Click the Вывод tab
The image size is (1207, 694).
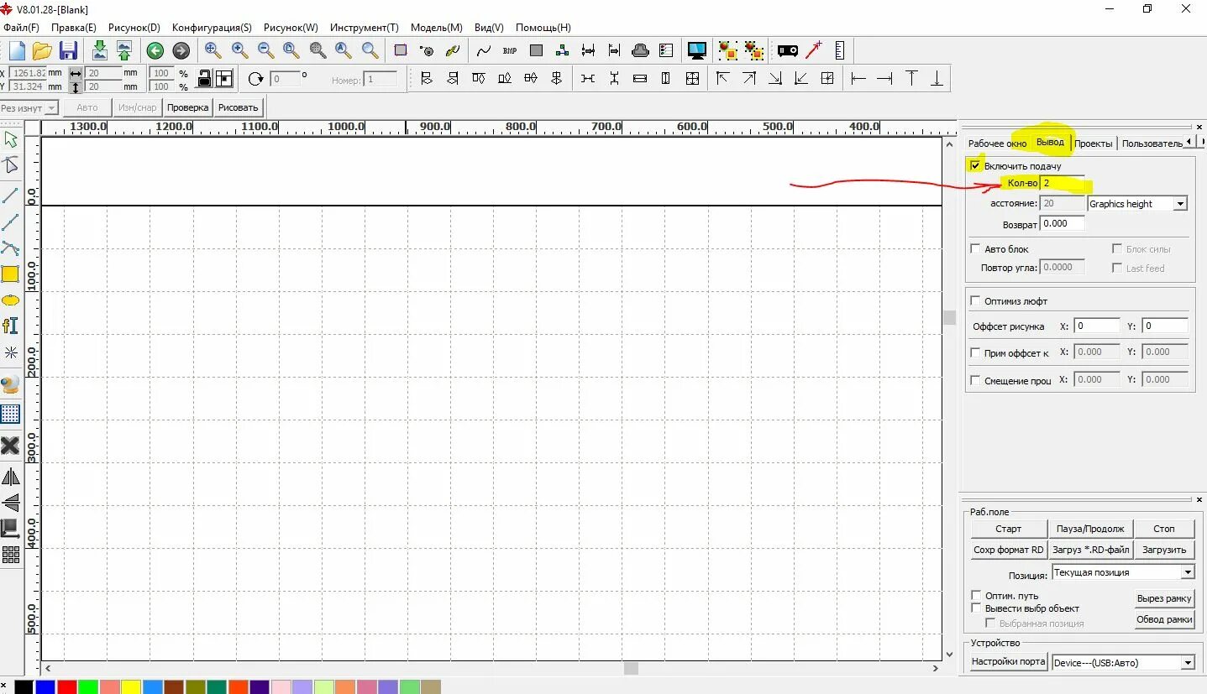[1050, 142]
